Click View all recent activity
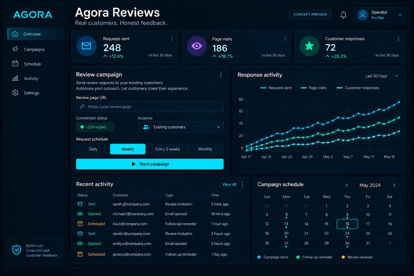Viewport: 414px width, 276px height. 229,184
